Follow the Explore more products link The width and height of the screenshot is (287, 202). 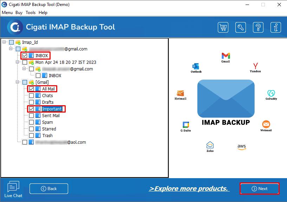[x=189, y=188]
